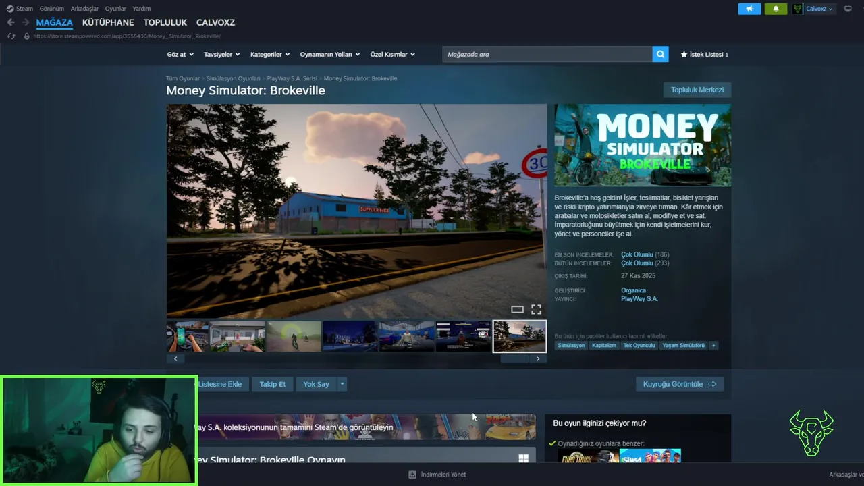Click the Mağazada ara search field
Screen dimensions: 864x486
547,54
